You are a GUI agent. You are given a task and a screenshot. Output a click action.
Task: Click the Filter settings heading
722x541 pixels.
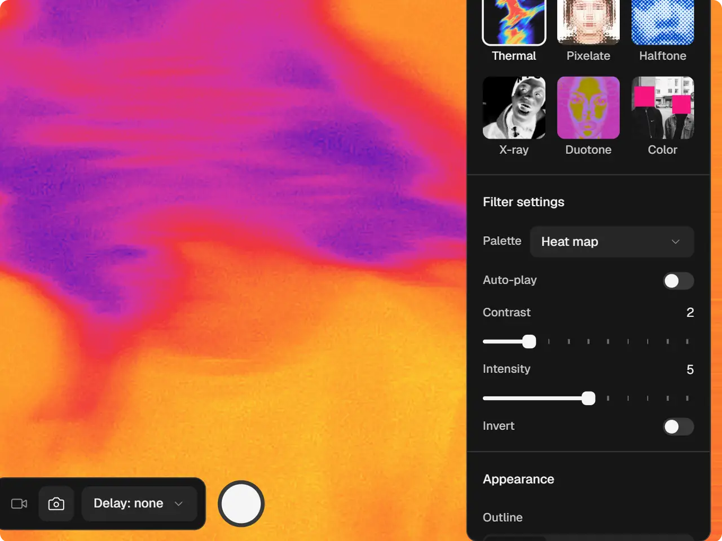tap(523, 202)
